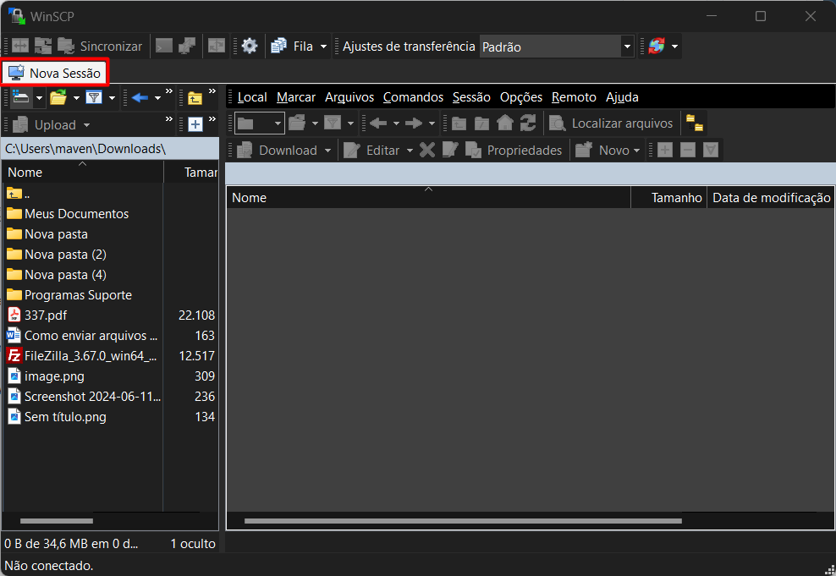
Task: Select the Programas Suporte folder
Action: tap(69, 294)
